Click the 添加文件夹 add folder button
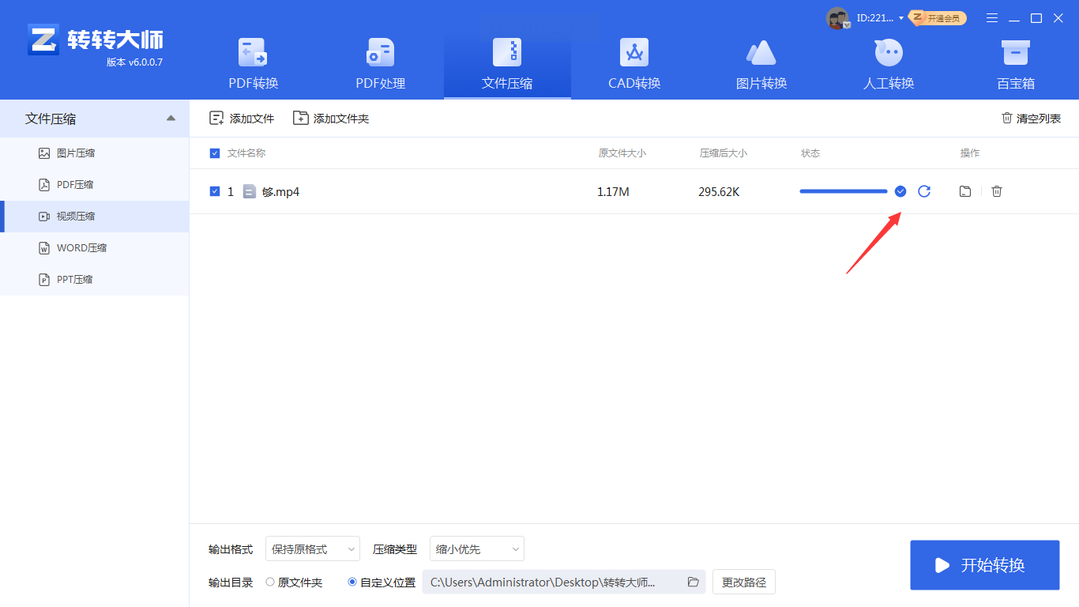Screen dimensions: 1079x607 tap(331, 119)
